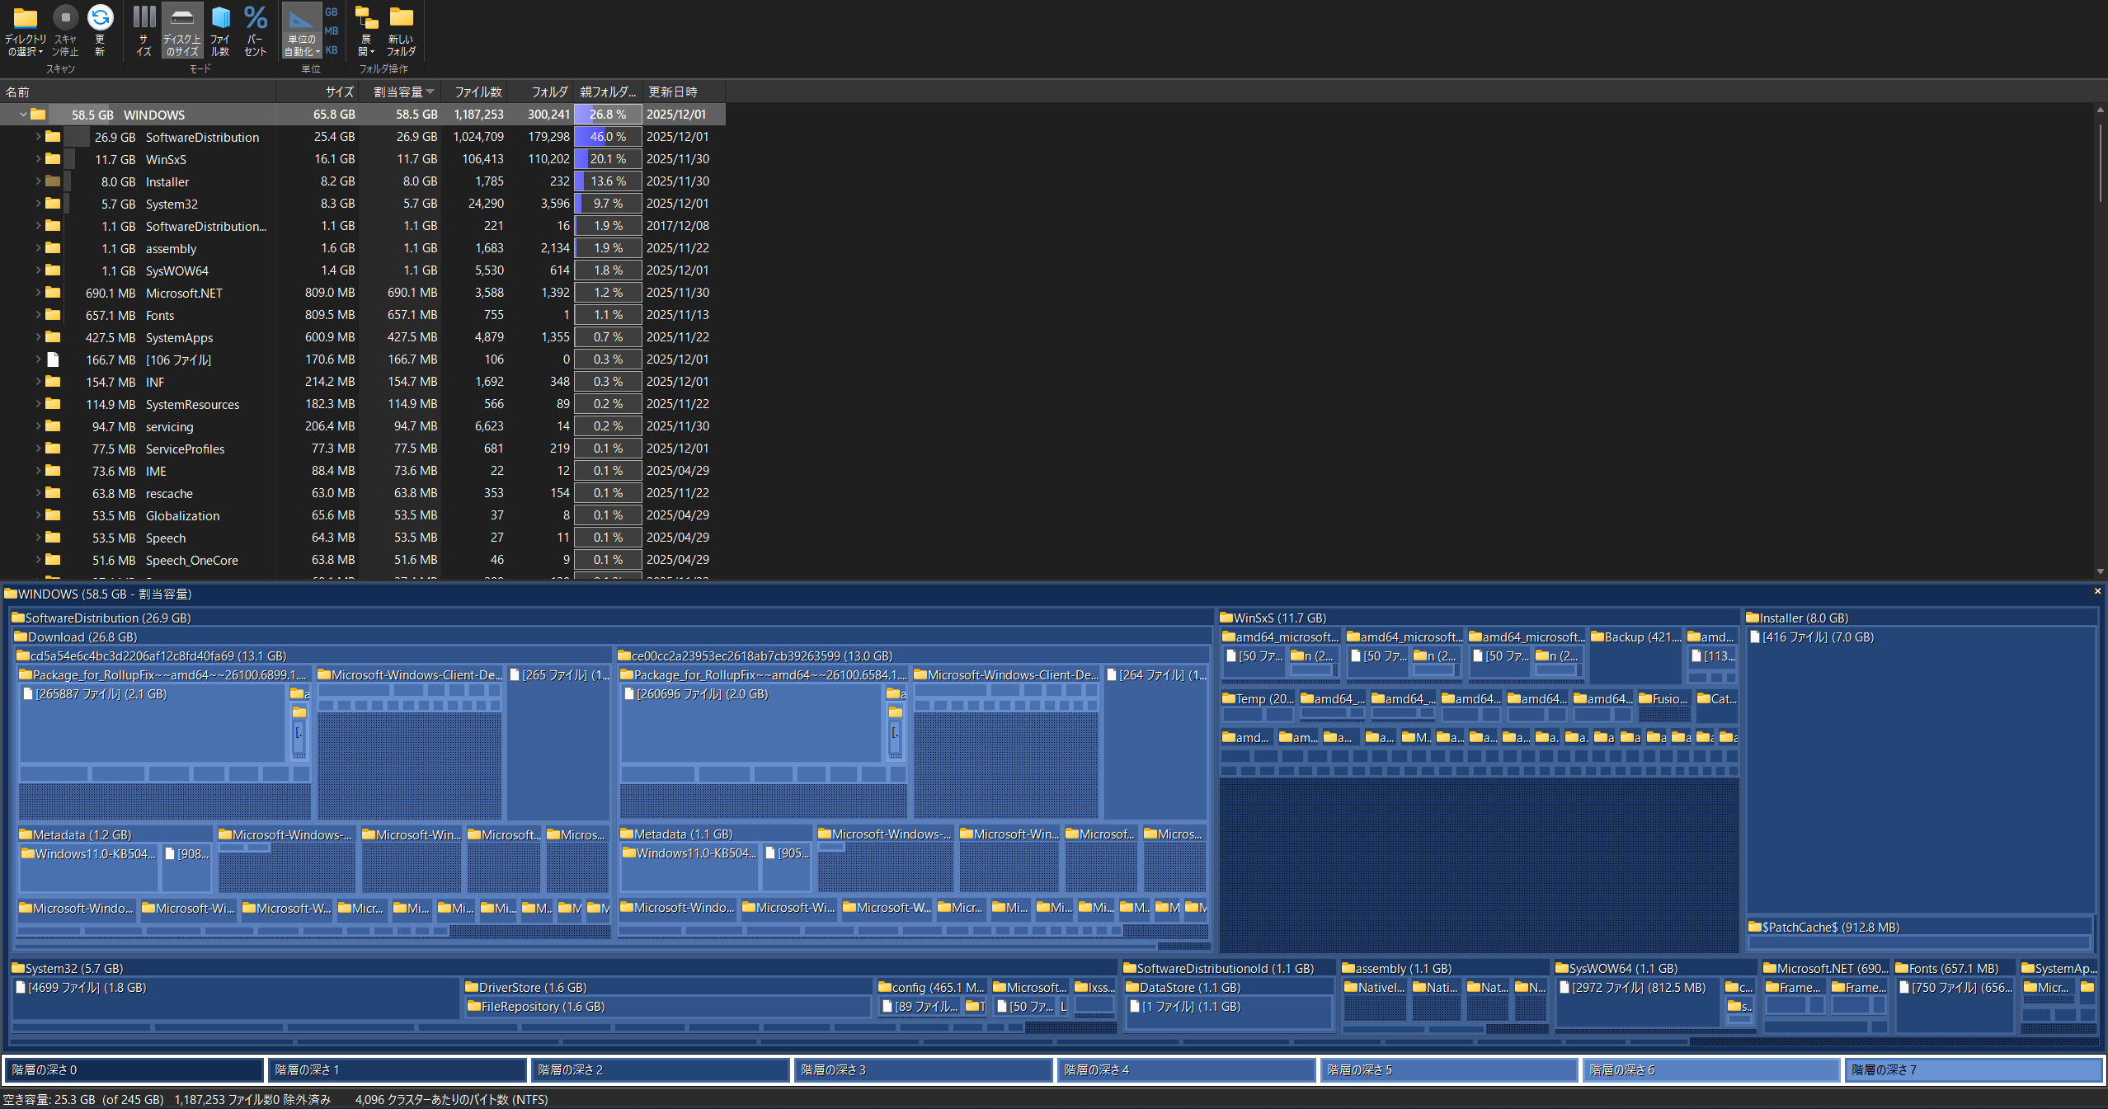The height and width of the screenshot is (1109, 2108).
Task: Expand the WinSxS folder row
Action: pyautogui.click(x=38, y=159)
